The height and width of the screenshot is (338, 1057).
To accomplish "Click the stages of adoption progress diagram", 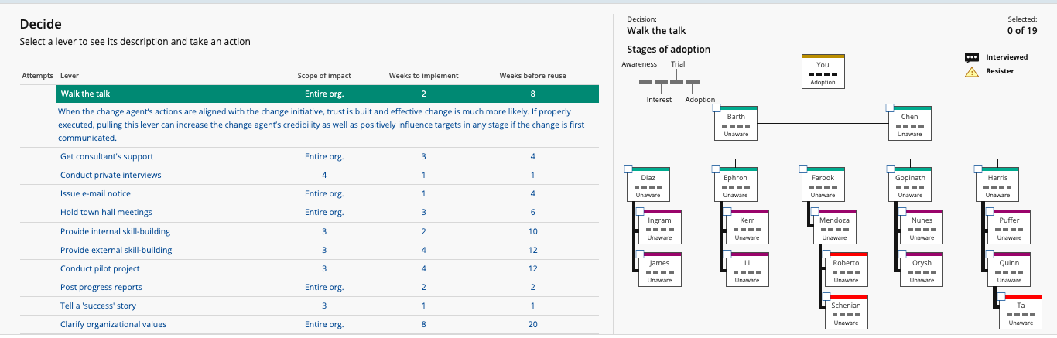I will (x=669, y=81).
